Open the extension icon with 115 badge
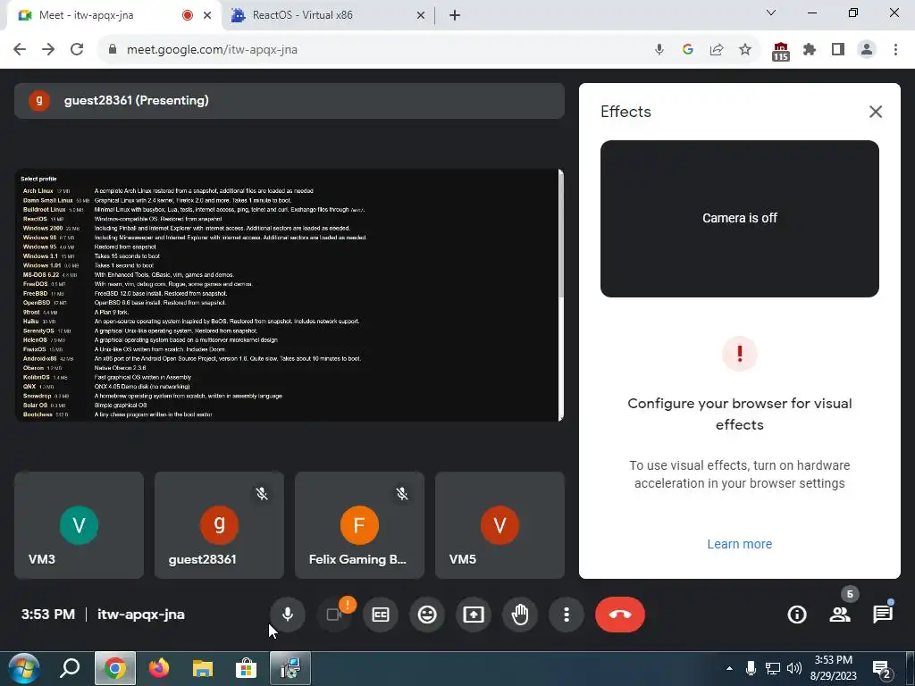 780,51
